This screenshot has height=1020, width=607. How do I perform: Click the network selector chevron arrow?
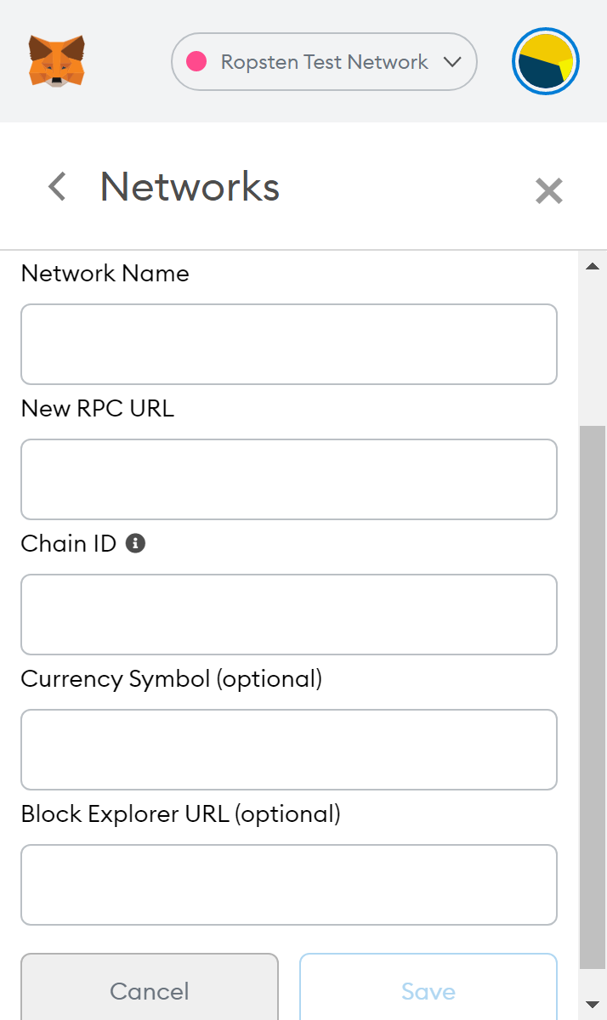coord(452,62)
